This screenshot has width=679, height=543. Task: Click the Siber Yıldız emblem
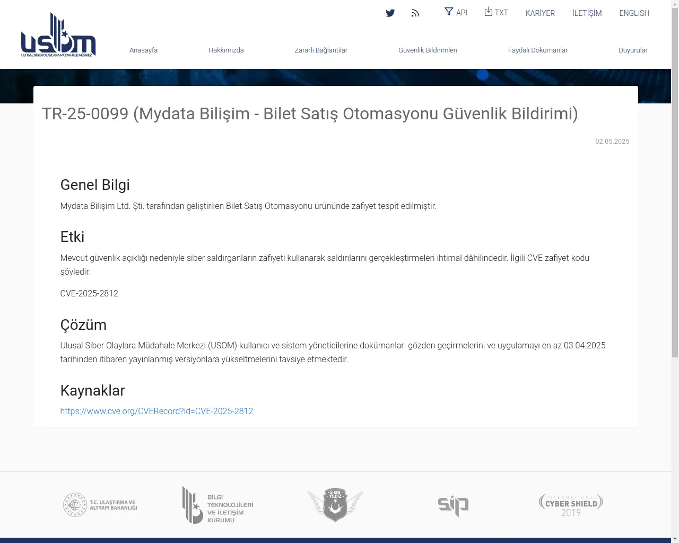coord(335,505)
